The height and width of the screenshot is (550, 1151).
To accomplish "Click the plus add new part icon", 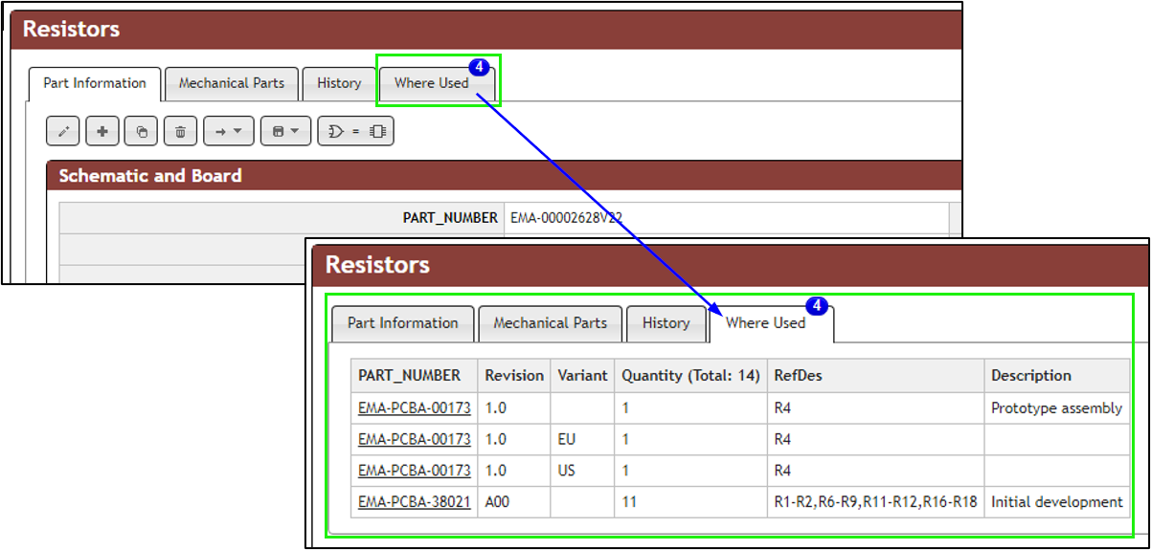I will point(102,132).
